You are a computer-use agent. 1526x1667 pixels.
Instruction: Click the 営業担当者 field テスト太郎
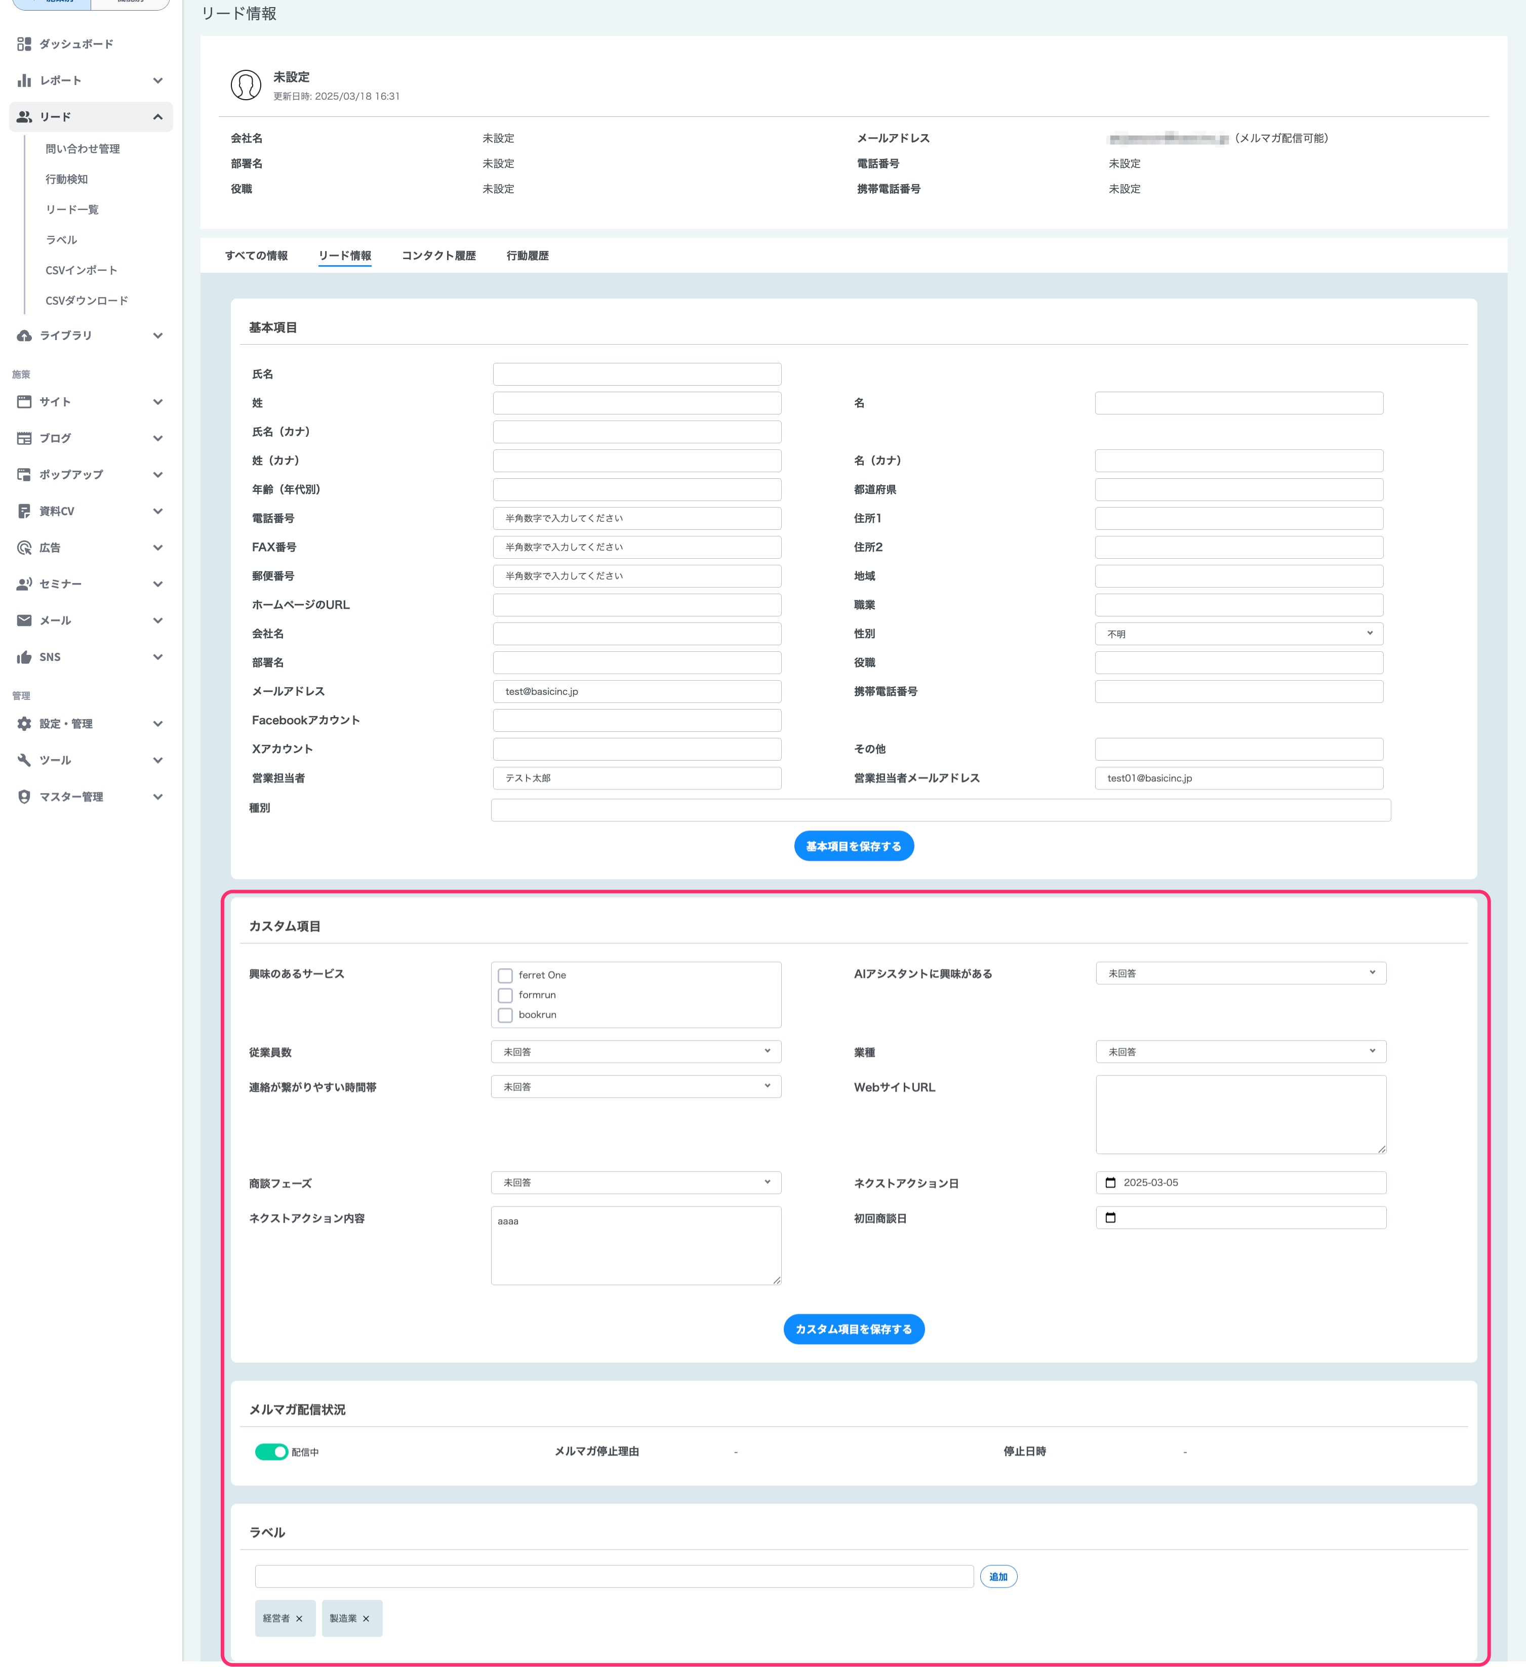(x=637, y=778)
